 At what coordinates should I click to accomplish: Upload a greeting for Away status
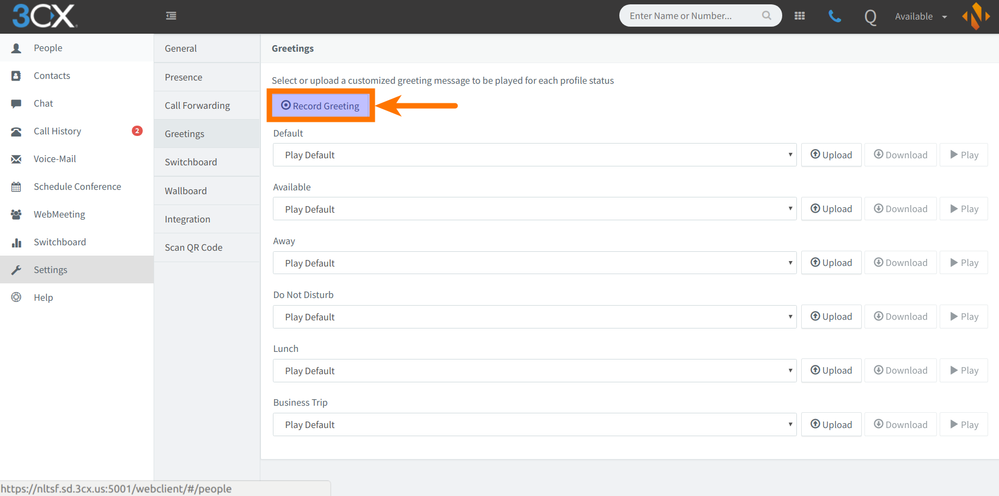(x=831, y=263)
